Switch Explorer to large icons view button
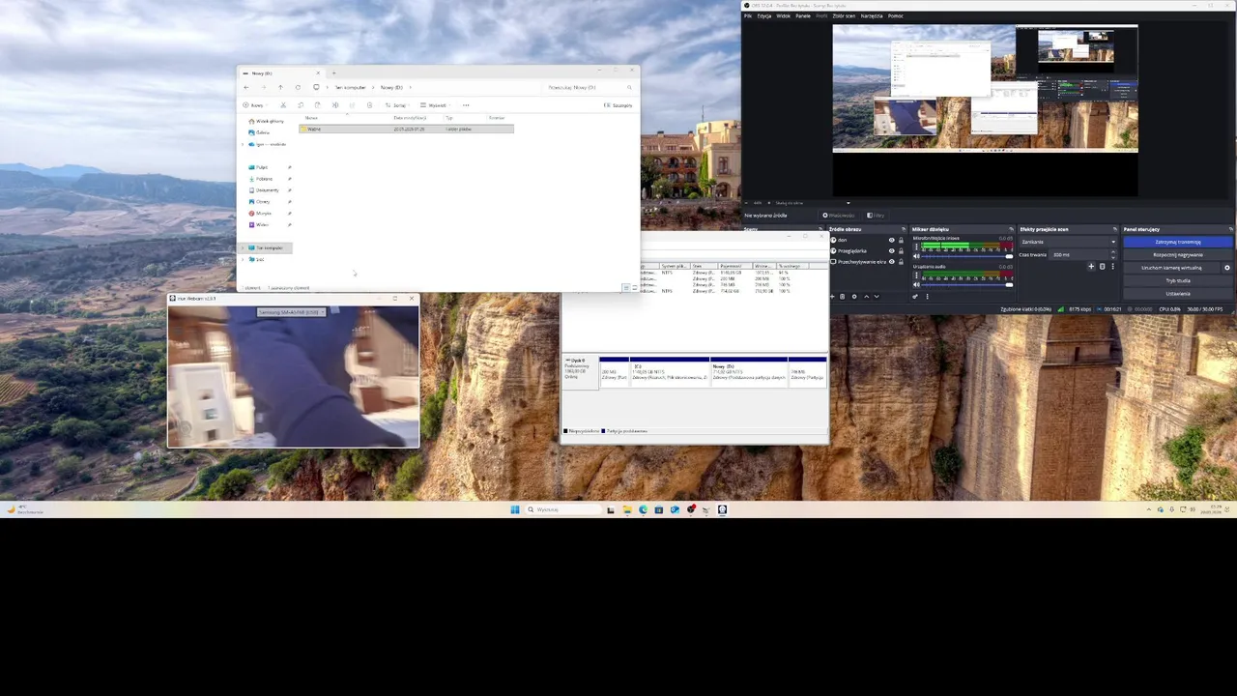The height and width of the screenshot is (696, 1237). (634, 287)
